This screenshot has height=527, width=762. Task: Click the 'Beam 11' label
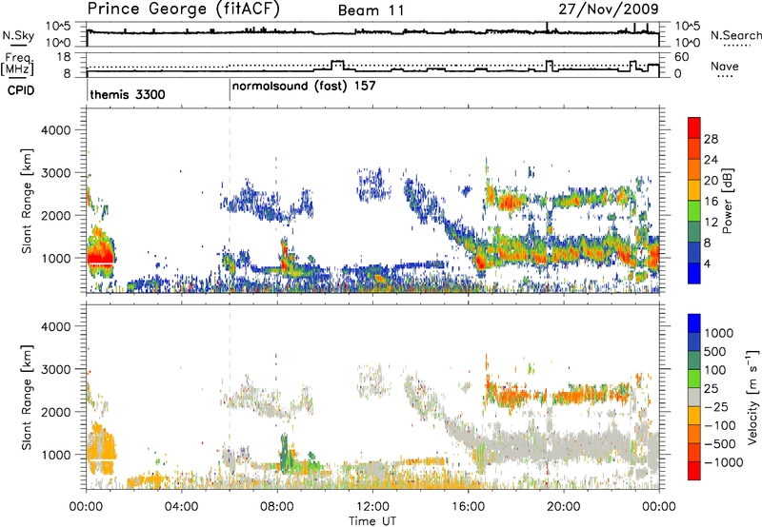371,10
